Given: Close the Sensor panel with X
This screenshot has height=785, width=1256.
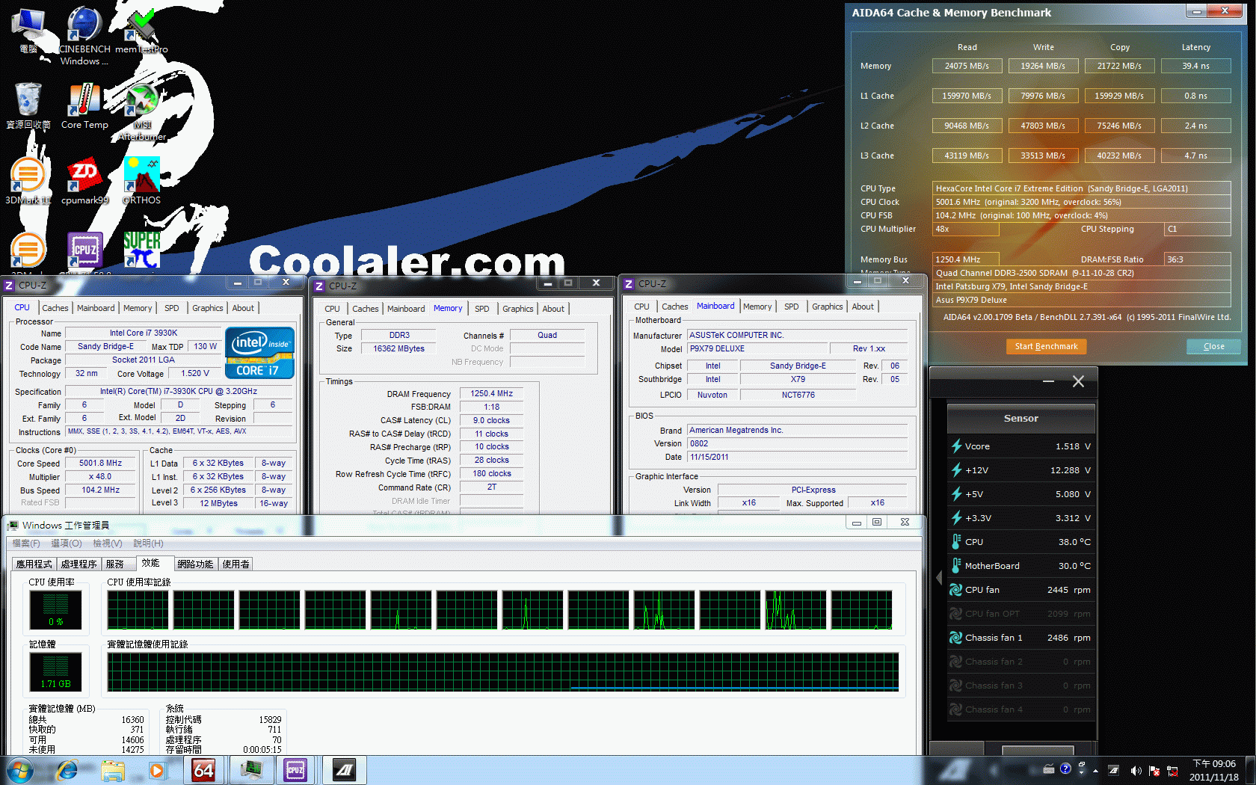Looking at the screenshot, I should [x=1078, y=381].
